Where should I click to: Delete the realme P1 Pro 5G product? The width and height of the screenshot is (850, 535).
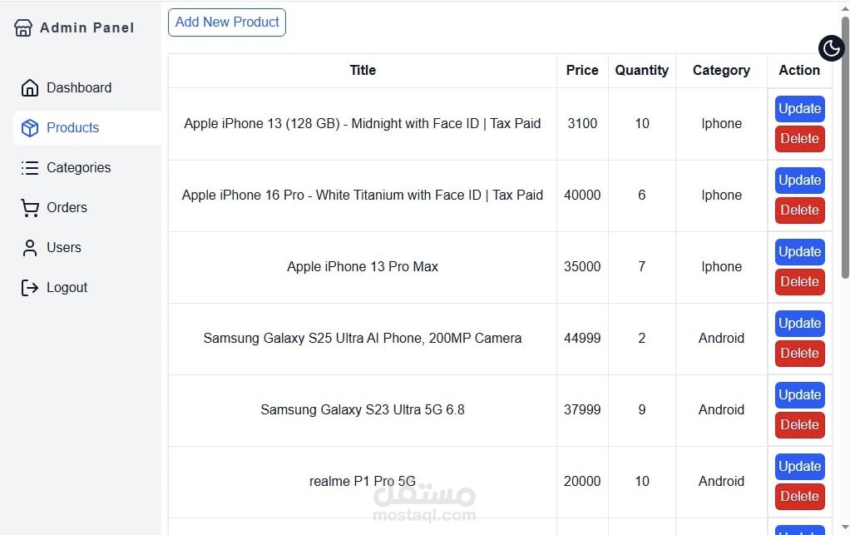click(799, 497)
